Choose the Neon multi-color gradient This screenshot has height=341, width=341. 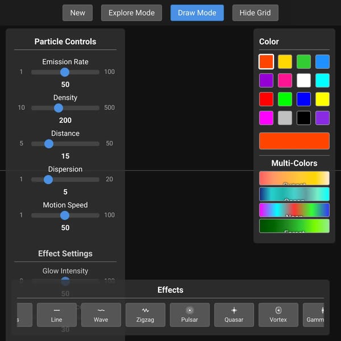294,210
